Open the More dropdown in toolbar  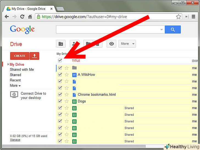click(x=127, y=44)
